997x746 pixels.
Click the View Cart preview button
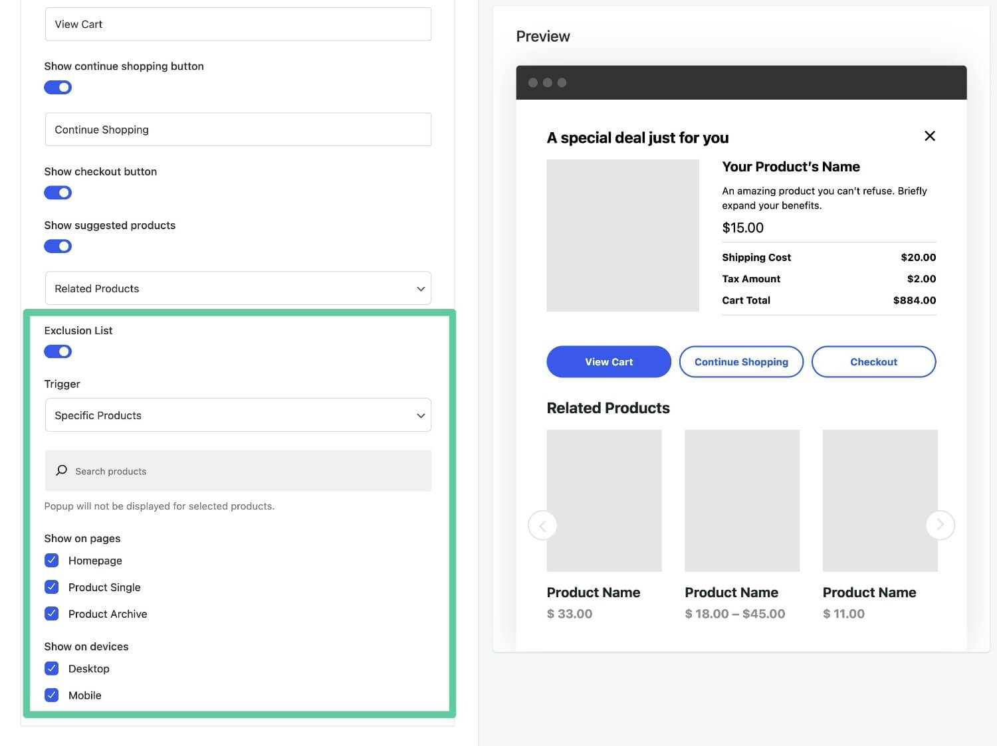point(609,362)
